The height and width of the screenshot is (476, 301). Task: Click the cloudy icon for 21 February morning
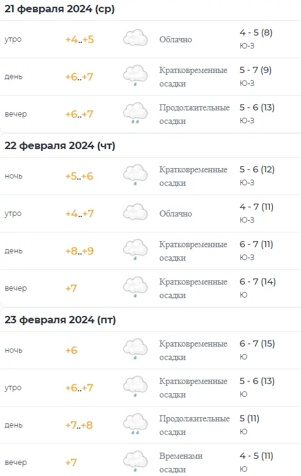135,37
